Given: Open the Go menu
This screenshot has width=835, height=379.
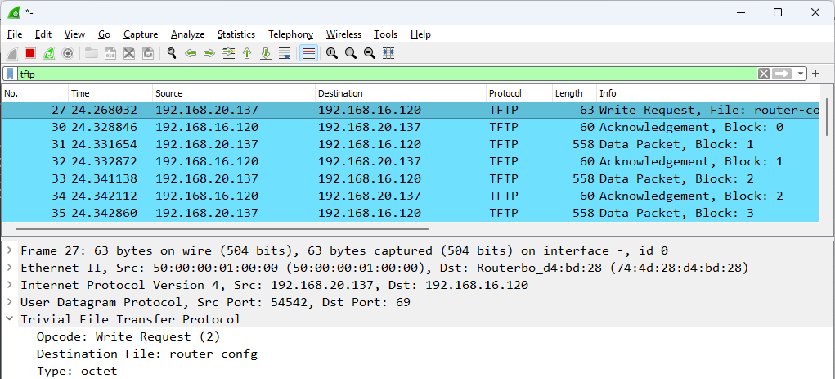Looking at the screenshot, I should point(104,34).
